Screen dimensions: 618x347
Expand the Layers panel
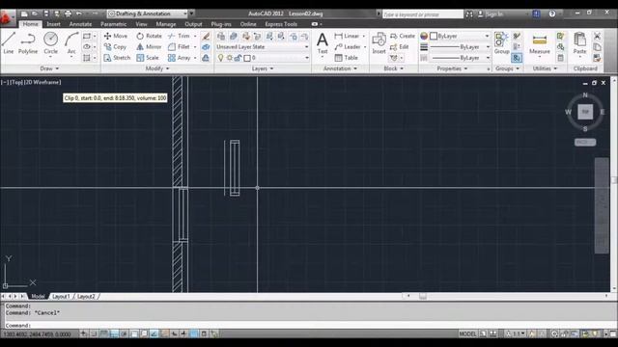263,68
